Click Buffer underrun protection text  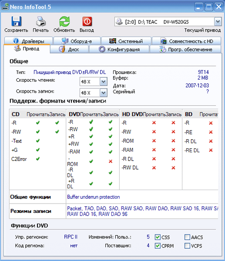pyautogui.click(x=94, y=197)
